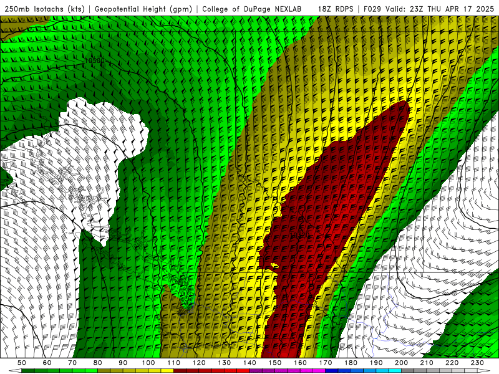Click the 140 label on the color scale
This screenshot has height=374, width=499.
point(249,363)
